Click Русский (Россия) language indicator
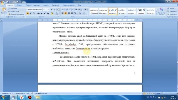Viewport: 178px width, 100px height. 41,93
